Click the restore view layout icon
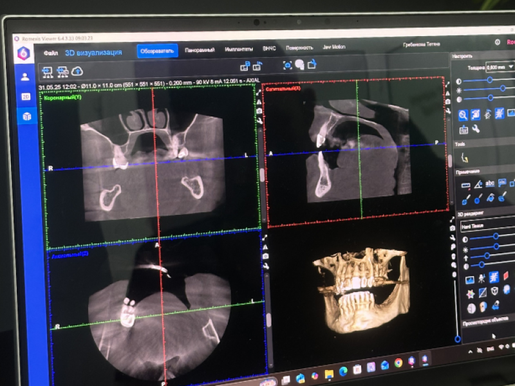The image size is (515, 386). click(x=257, y=66)
